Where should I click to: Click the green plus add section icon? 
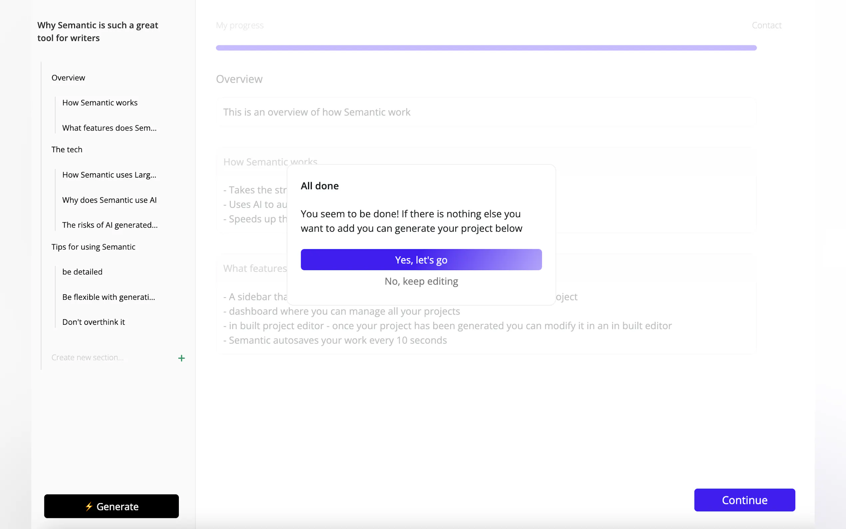[x=181, y=358]
